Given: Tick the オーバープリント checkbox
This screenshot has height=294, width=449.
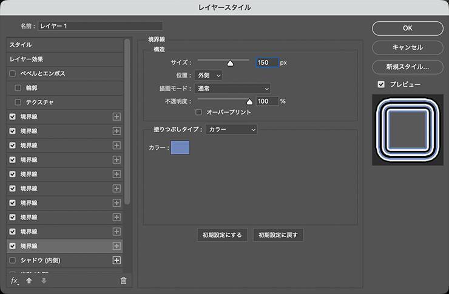Looking at the screenshot, I should tap(198, 112).
